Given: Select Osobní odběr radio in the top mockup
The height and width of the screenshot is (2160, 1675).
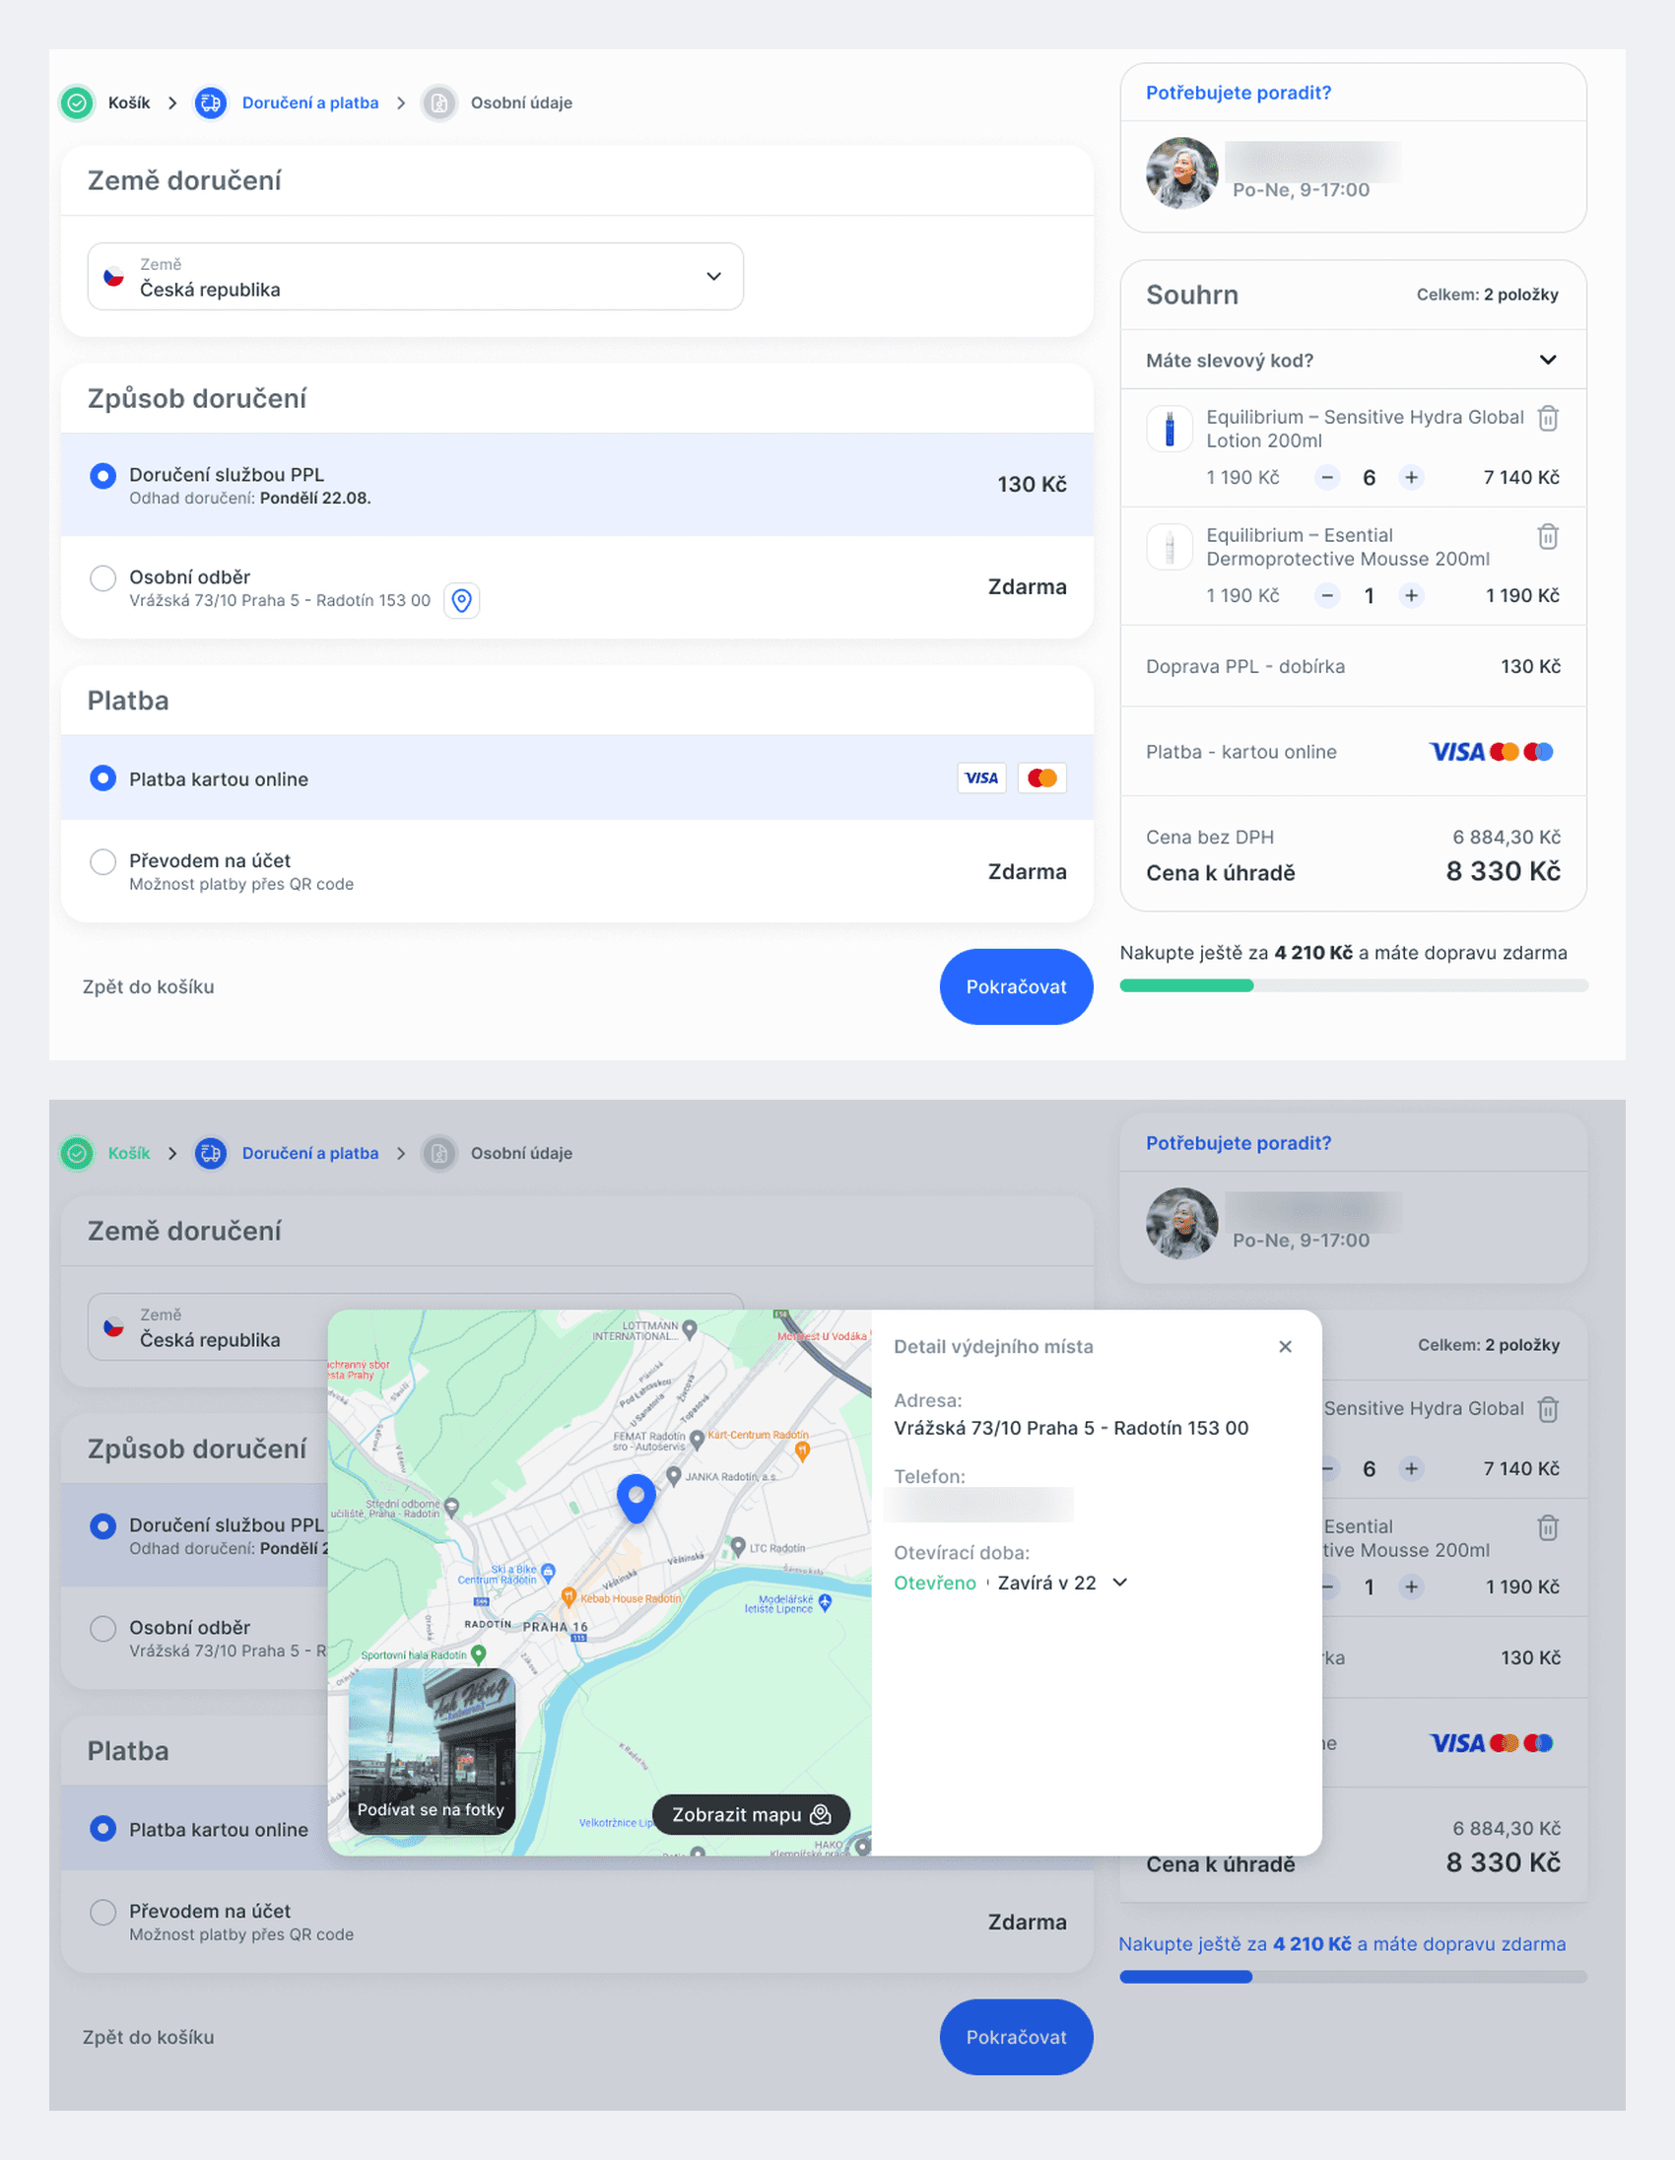Looking at the screenshot, I should click(x=102, y=578).
